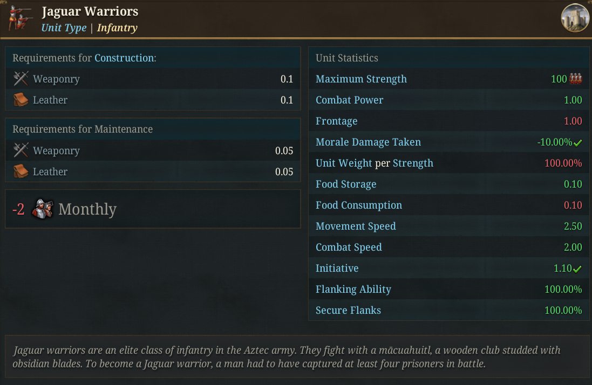Click the Weaponry icon under Maintenance requirements
Image resolution: width=592 pixels, height=385 pixels.
pos(21,150)
